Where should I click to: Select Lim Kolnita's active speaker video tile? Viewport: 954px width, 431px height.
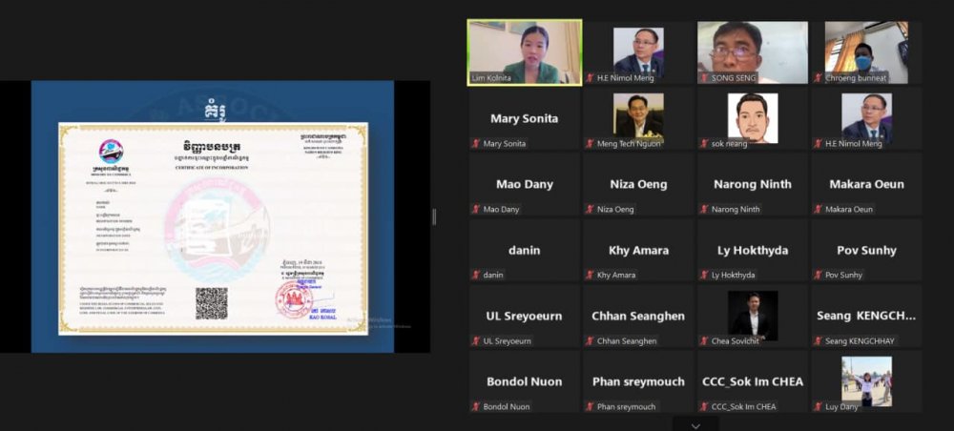point(524,52)
